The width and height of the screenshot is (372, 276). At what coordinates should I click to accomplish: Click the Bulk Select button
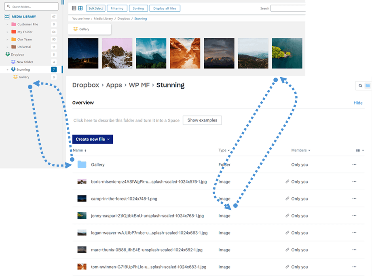(x=95, y=8)
